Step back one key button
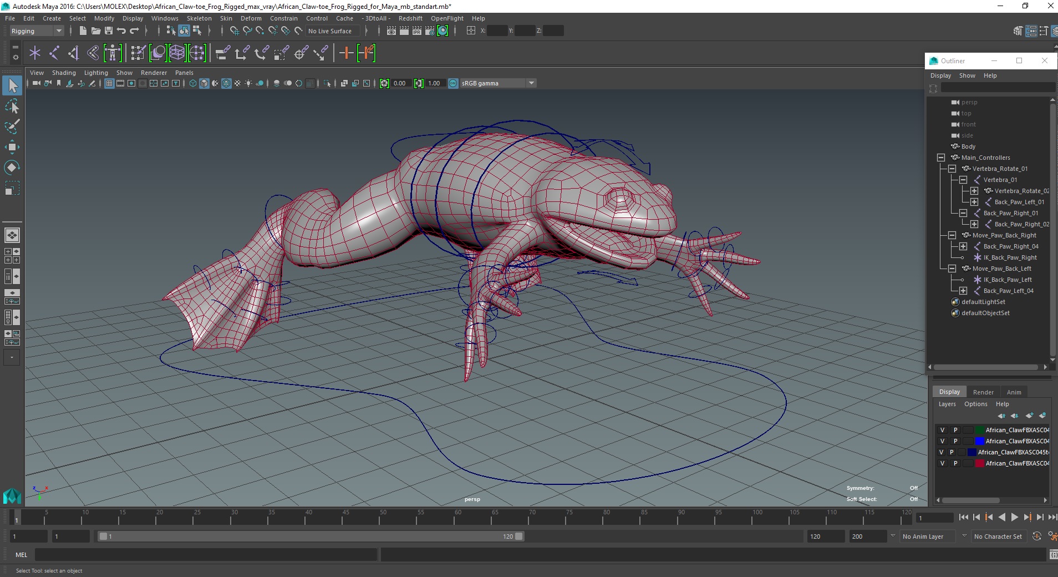Screen dimensions: 1058x577 [x=989, y=517]
